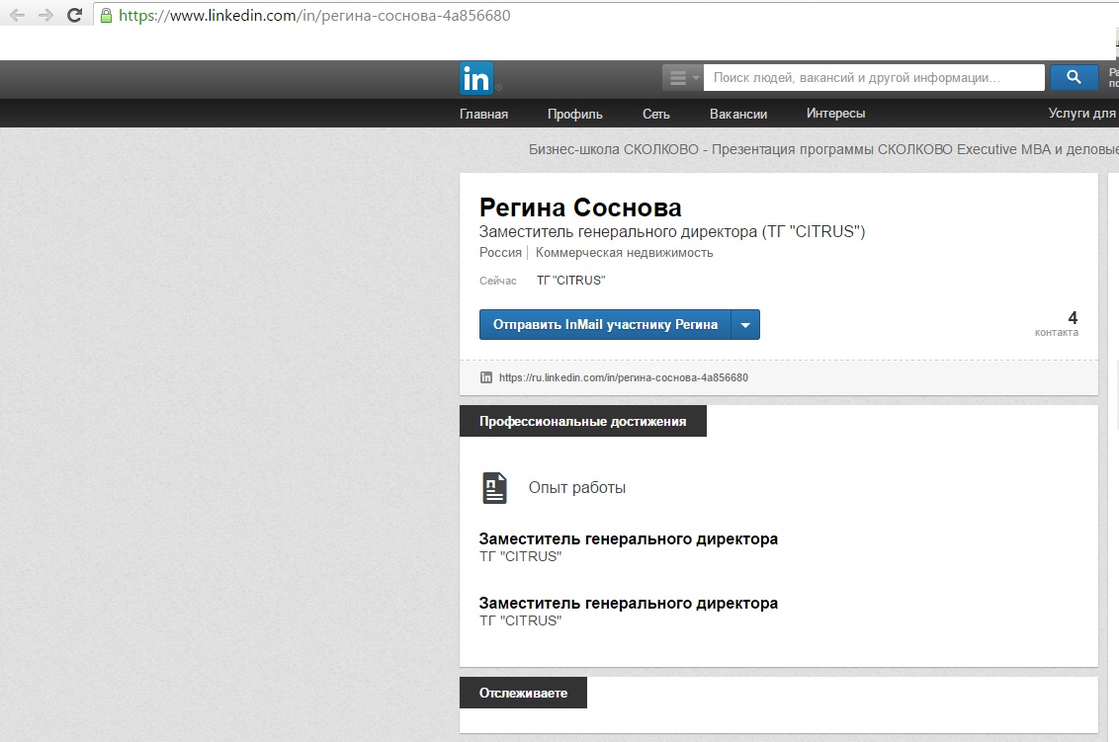Open the Бизнес-школа СКОЛКОВО ad link
Screen dimensions: 1119x742
(823, 150)
